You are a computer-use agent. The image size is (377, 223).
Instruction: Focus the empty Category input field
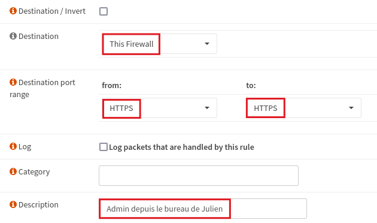(x=199, y=176)
